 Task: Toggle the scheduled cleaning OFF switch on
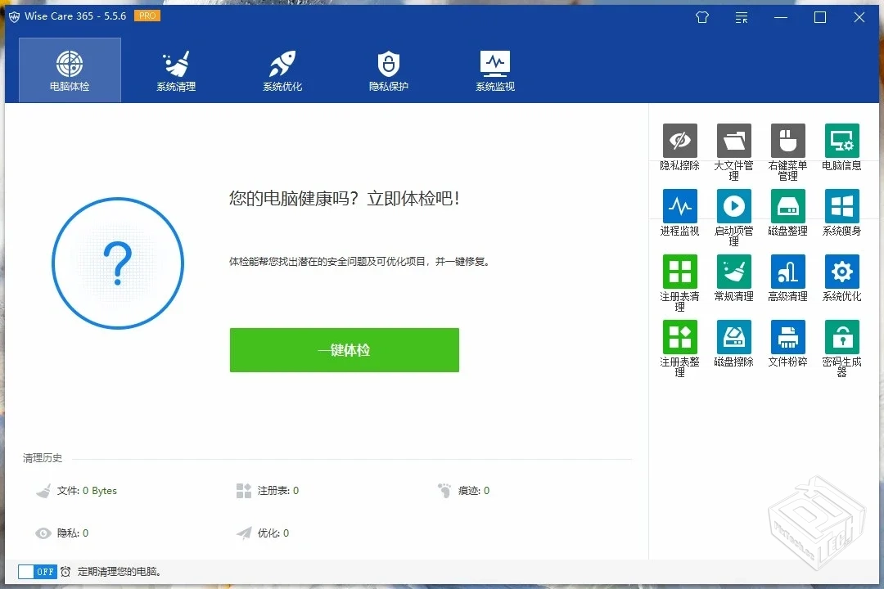[33, 573]
